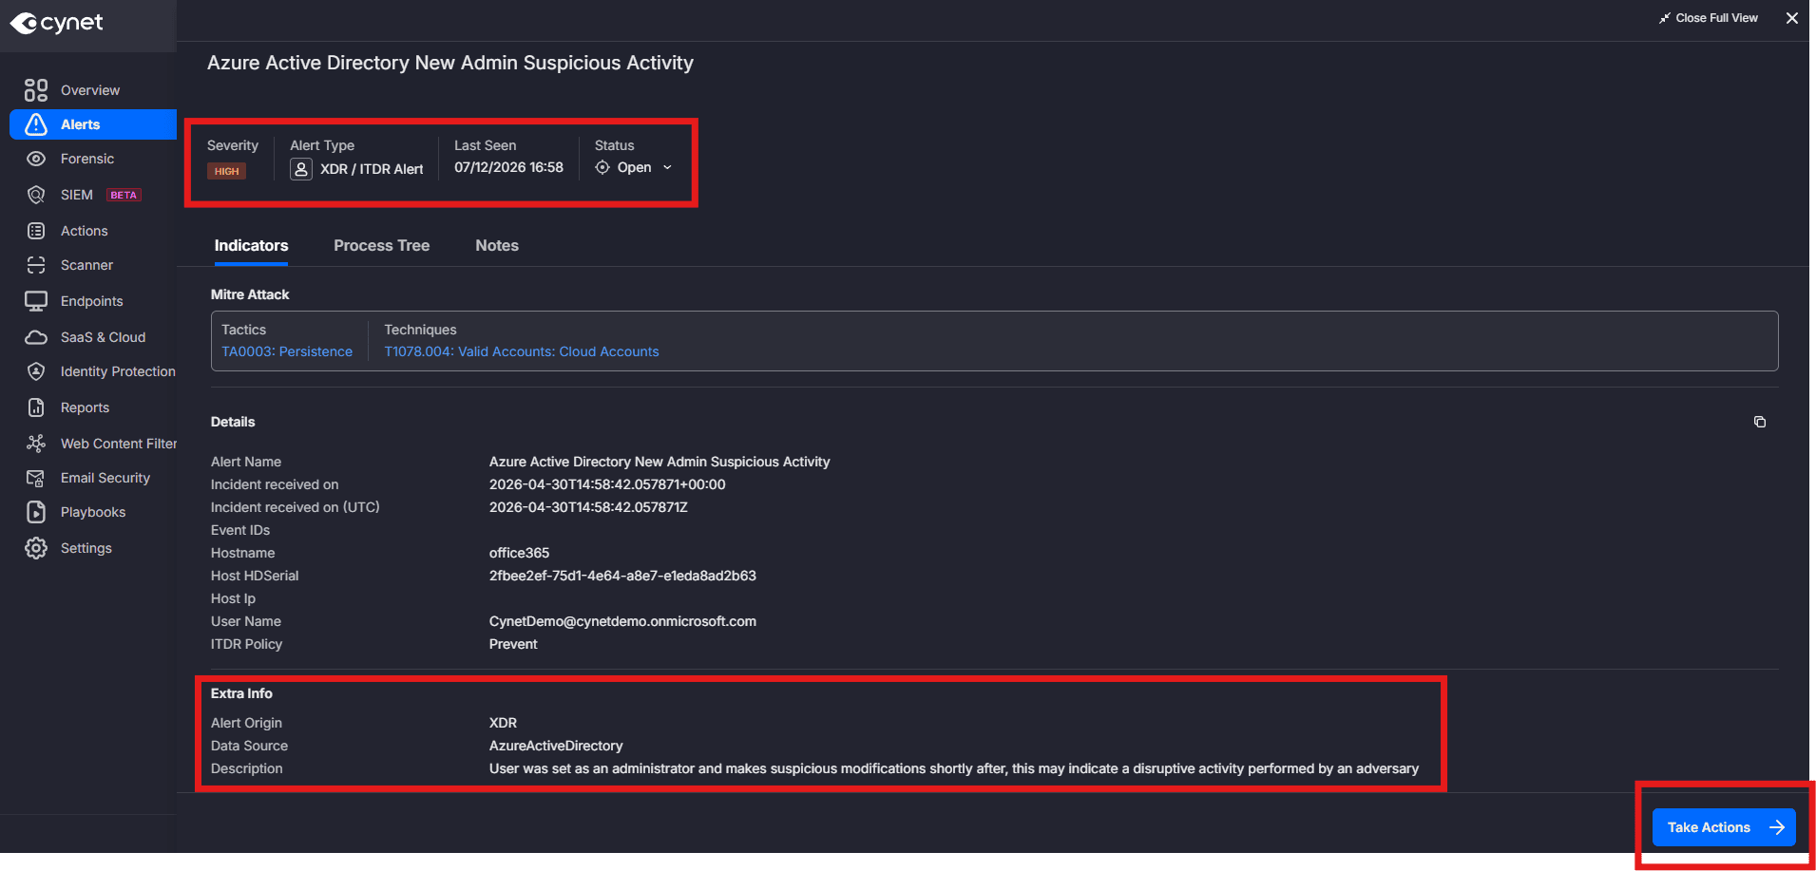Click Data Source value AzureActiveDirectory

[x=556, y=746]
